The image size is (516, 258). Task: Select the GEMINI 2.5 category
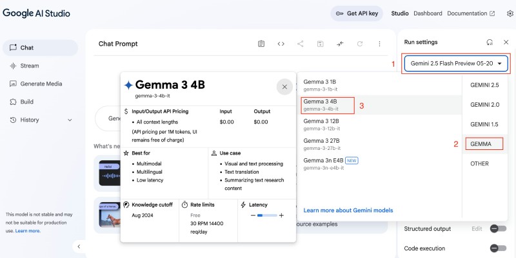[484, 85]
